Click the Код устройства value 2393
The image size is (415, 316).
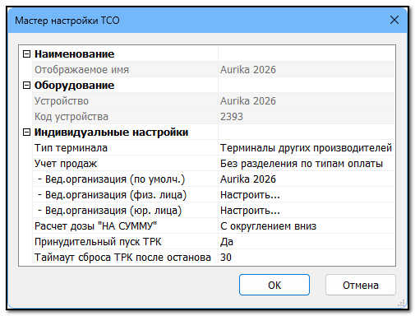tap(306, 117)
